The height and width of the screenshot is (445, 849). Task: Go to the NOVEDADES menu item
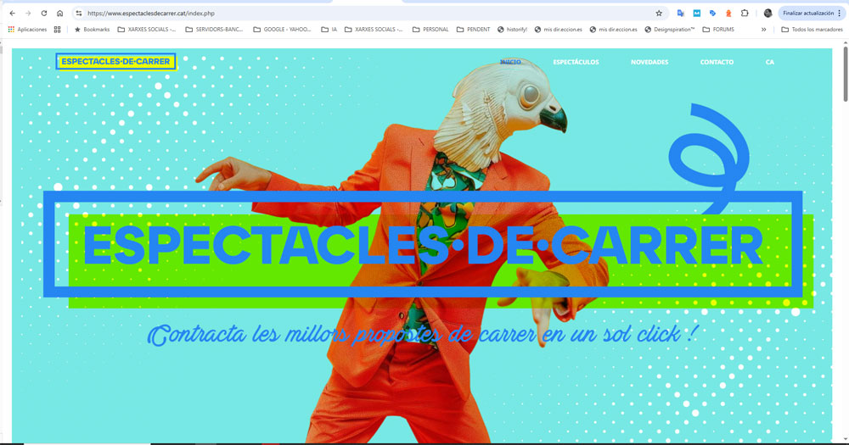[649, 62]
